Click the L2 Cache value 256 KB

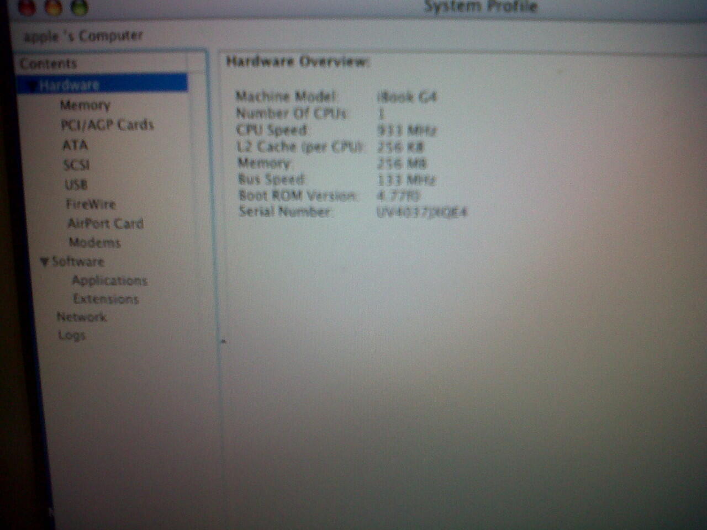(400, 147)
